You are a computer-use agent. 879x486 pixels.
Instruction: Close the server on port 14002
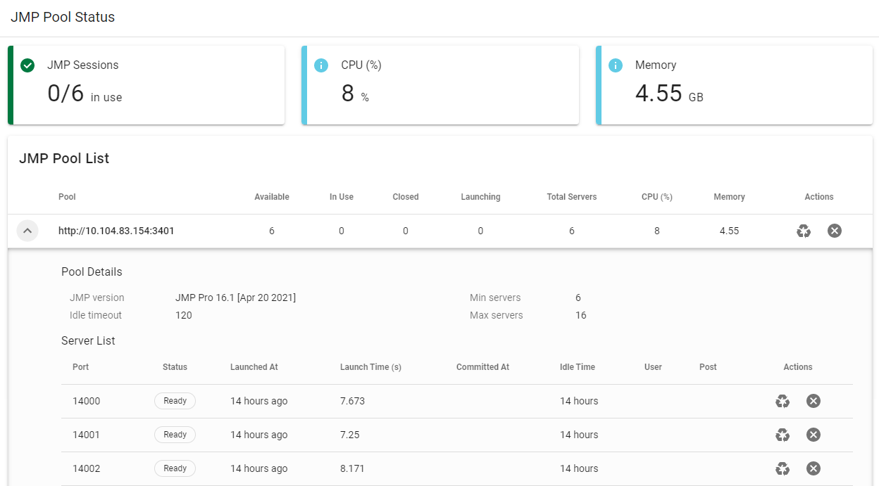813,468
